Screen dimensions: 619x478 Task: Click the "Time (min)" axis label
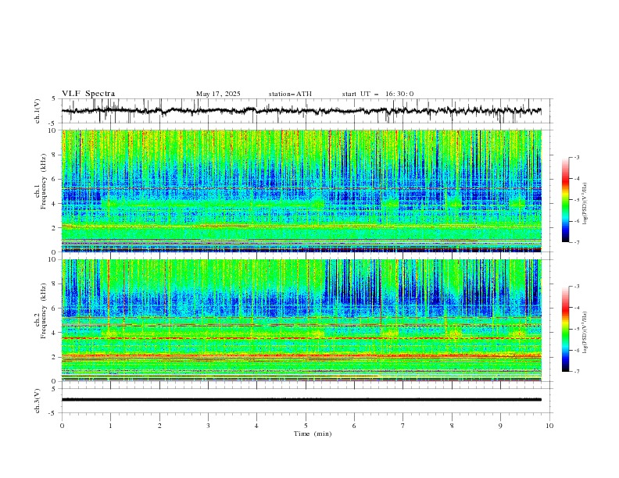click(x=313, y=433)
